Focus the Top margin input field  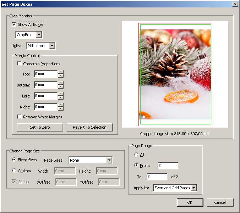(x=46, y=74)
